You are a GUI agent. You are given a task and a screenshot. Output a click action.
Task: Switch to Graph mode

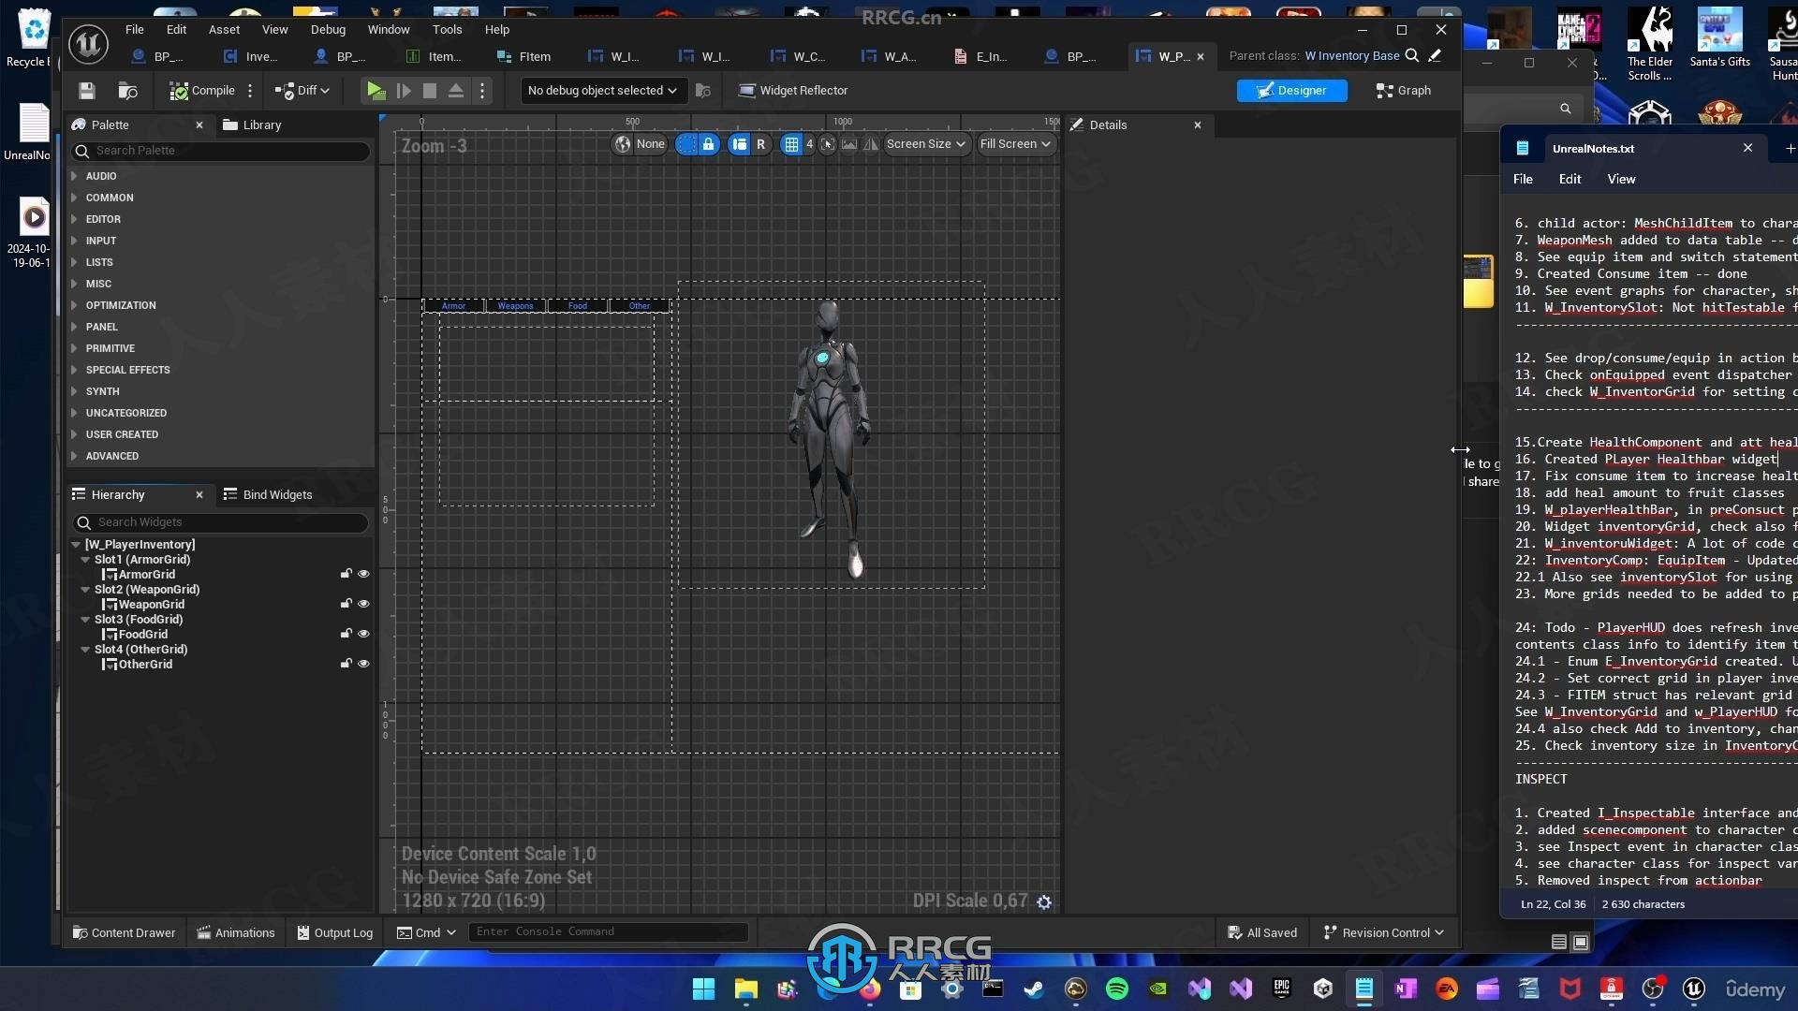pos(1404,91)
